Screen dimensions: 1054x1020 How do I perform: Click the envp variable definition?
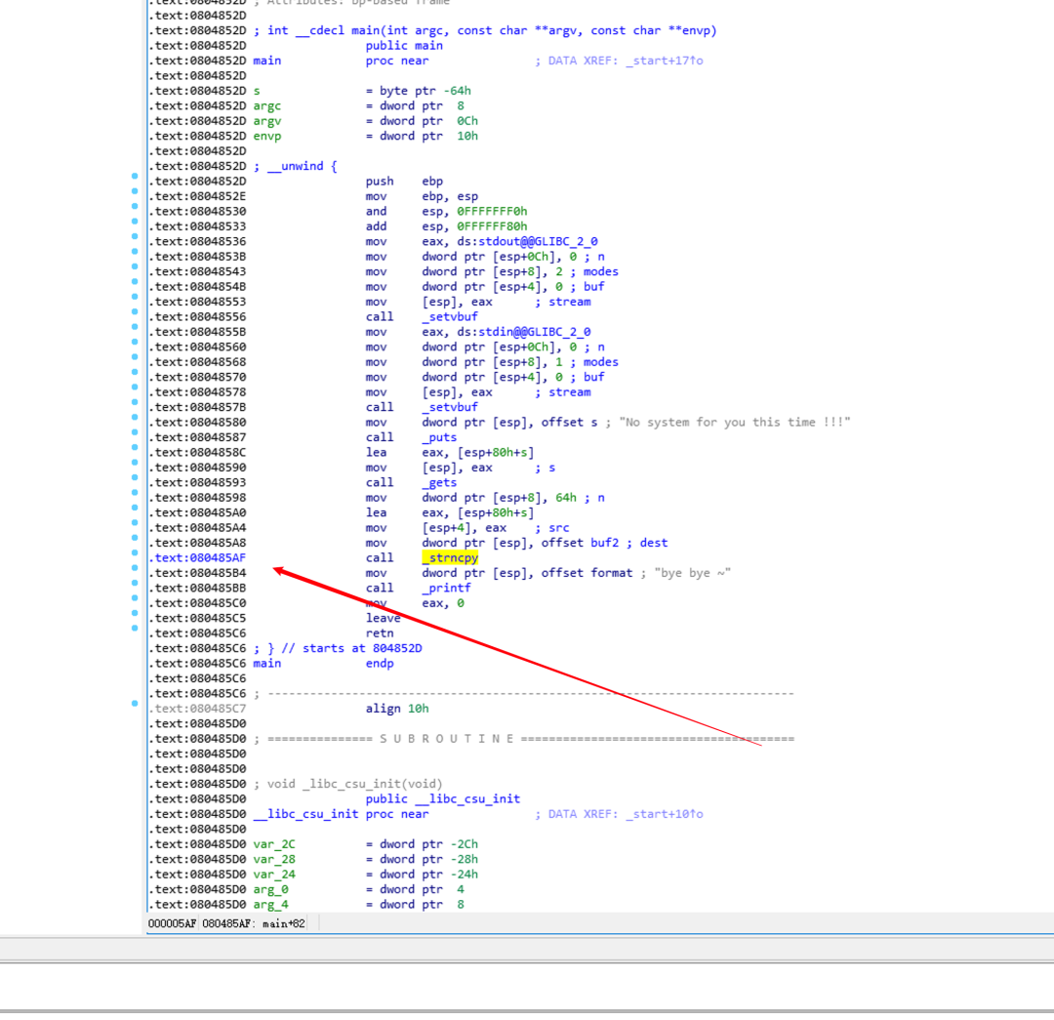(x=366, y=136)
